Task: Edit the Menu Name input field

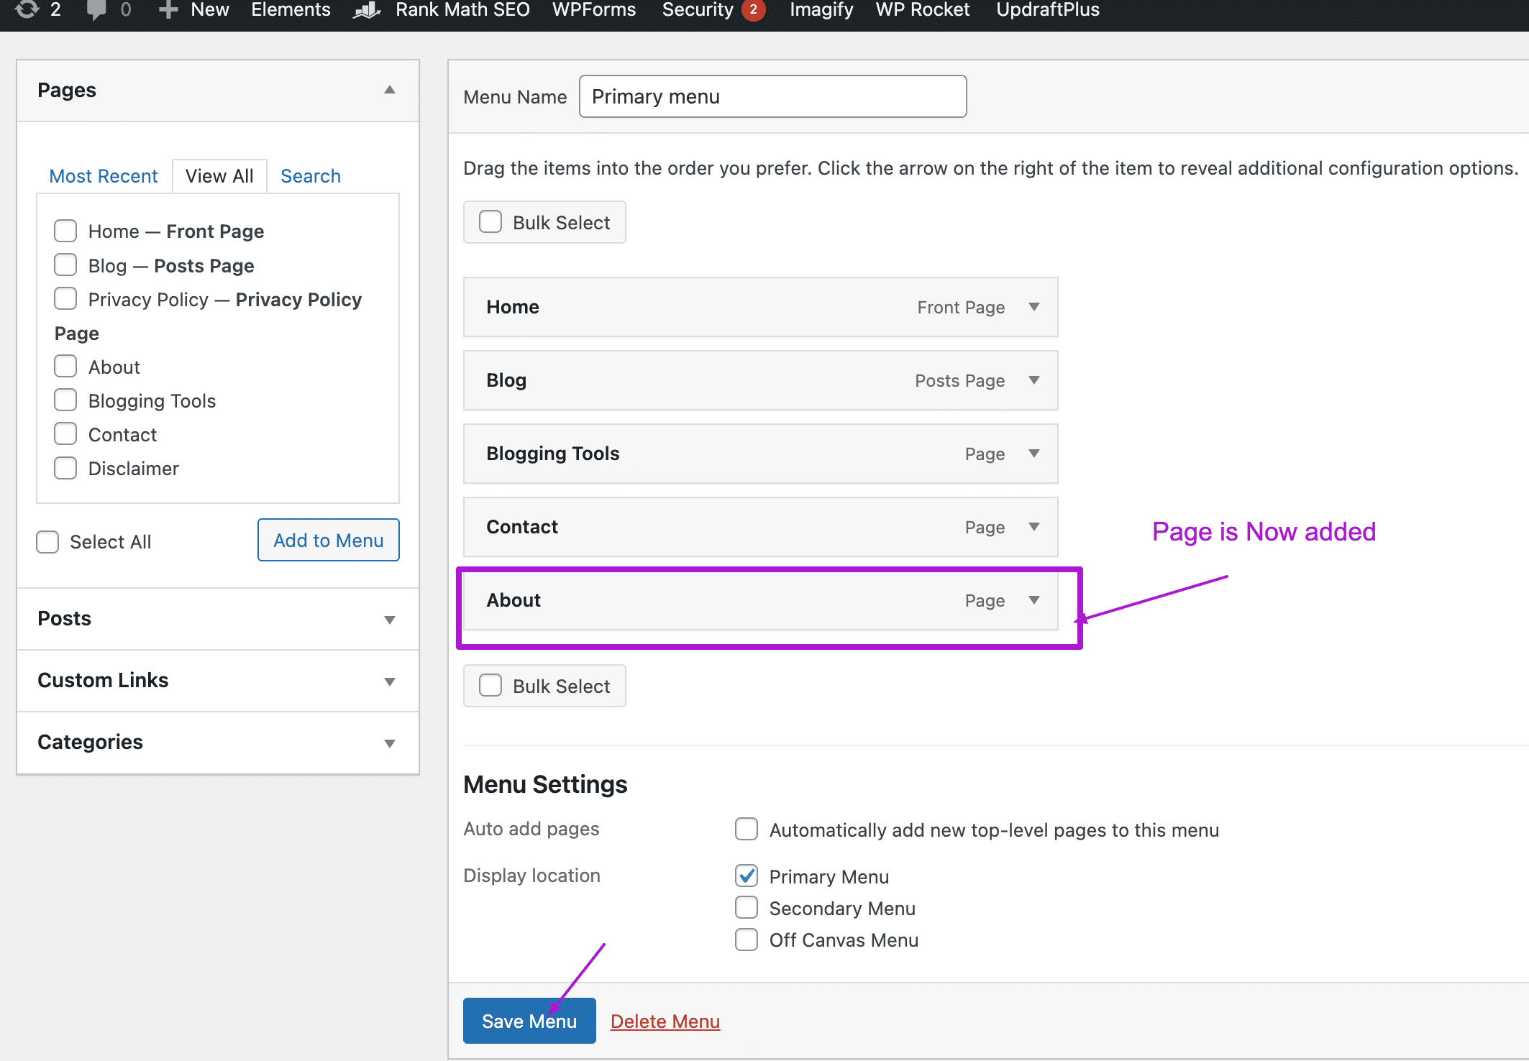Action: (x=772, y=96)
